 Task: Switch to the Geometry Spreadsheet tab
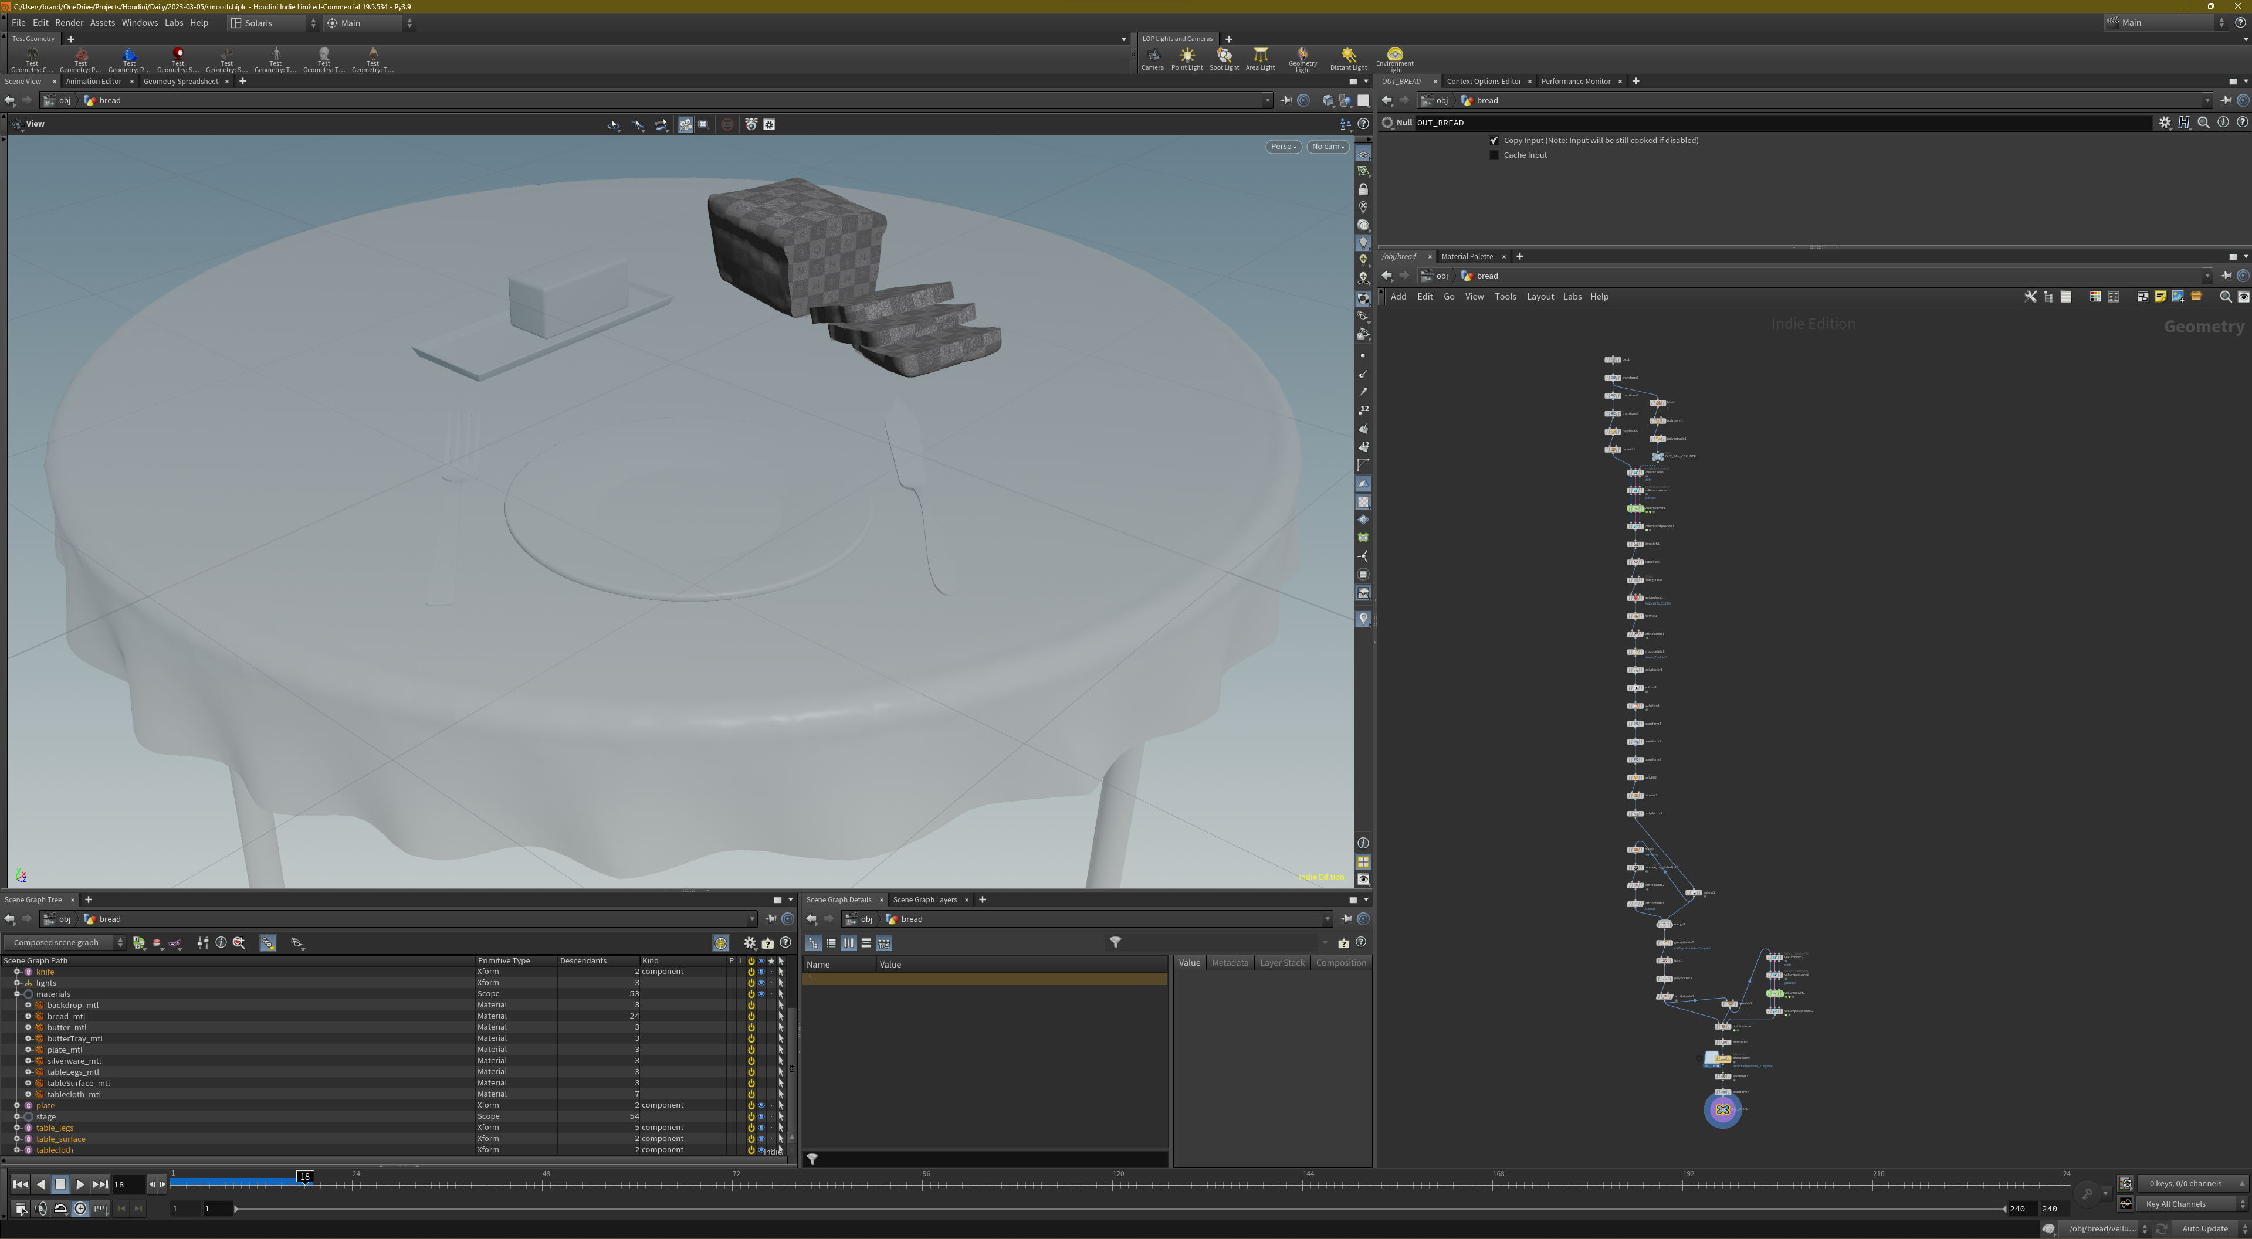[x=181, y=82]
